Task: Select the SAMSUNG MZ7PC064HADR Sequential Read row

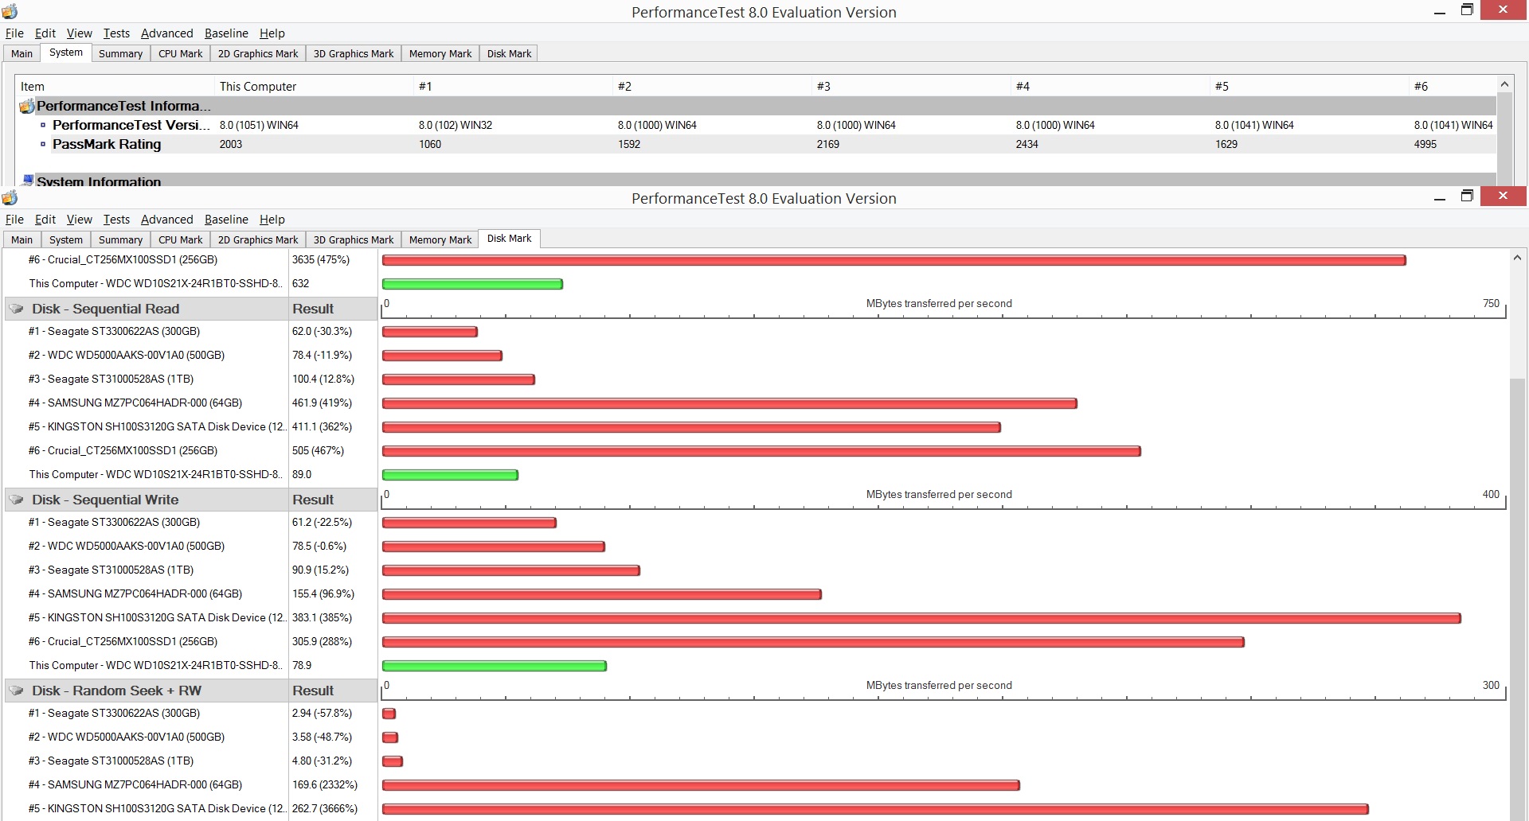Action: (190, 403)
